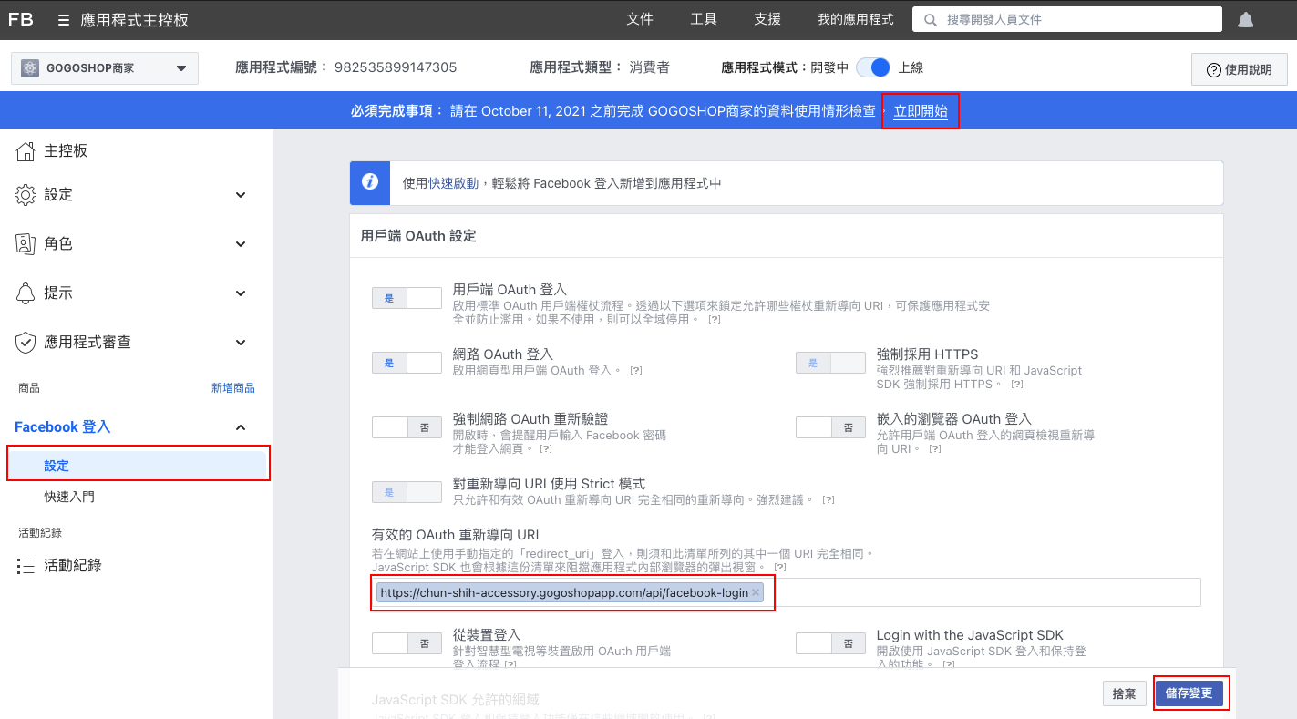
Task: Click the 活動紀錄 sidebar item label
Action: point(73,566)
